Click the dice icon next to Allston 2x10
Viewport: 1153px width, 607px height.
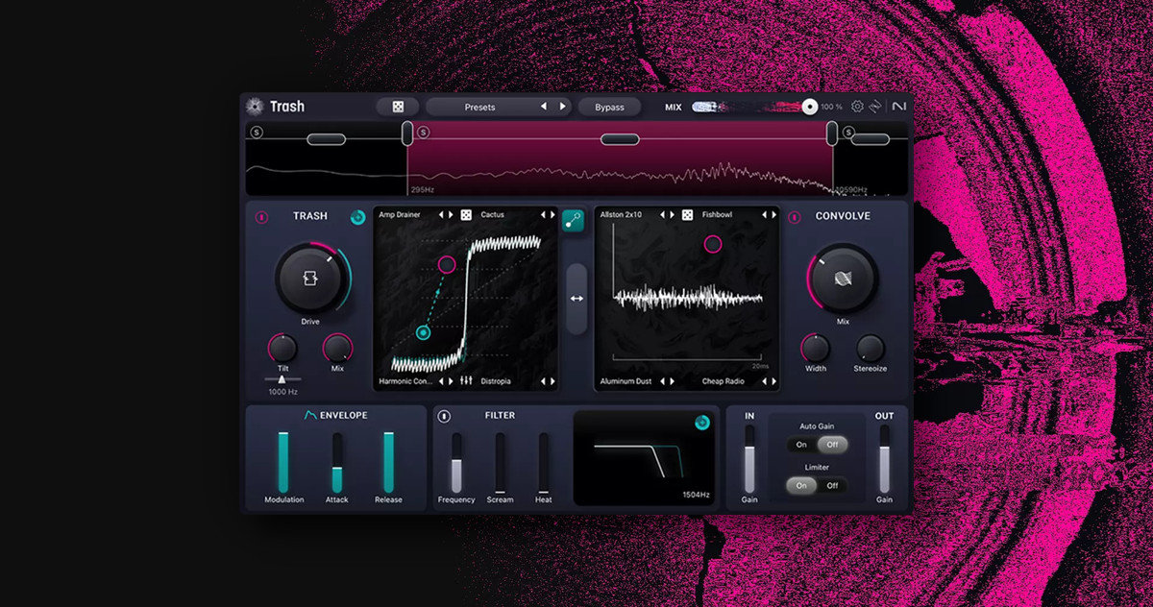pyautogui.click(x=687, y=215)
